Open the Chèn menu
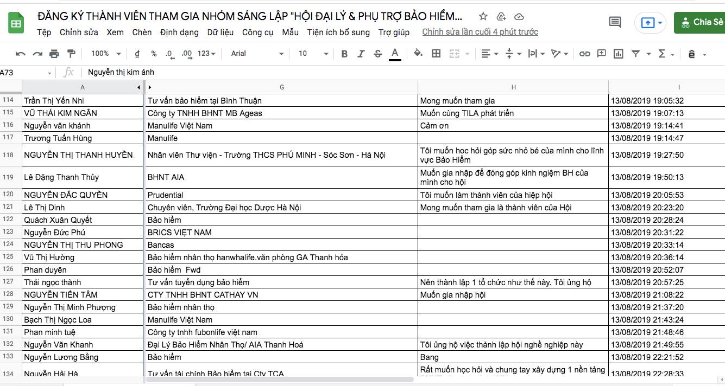Screen dimensions: 725x386 coord(142,32)
